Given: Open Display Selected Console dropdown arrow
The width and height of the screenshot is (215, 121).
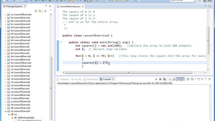Looking at the screenshot, I should pos(195,79).
